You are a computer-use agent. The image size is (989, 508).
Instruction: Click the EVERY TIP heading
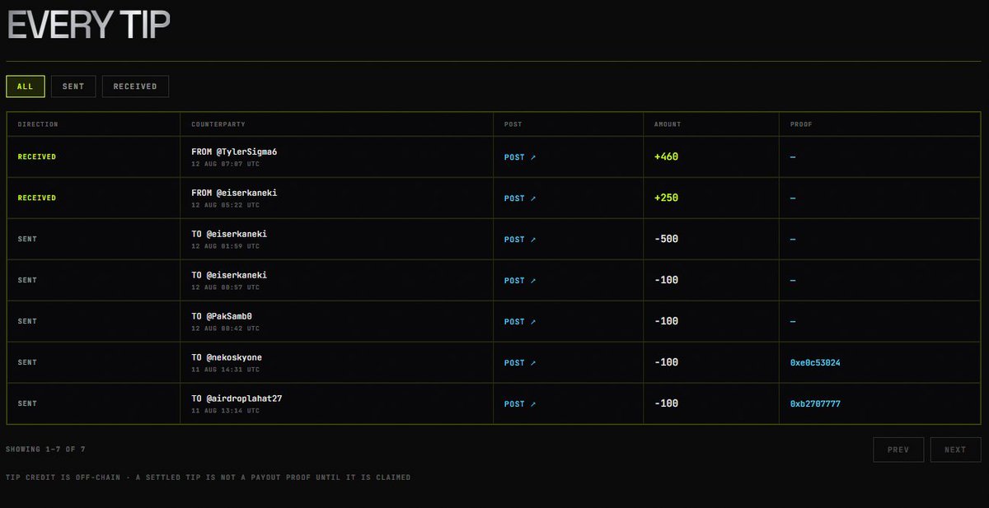click(88, 25)
